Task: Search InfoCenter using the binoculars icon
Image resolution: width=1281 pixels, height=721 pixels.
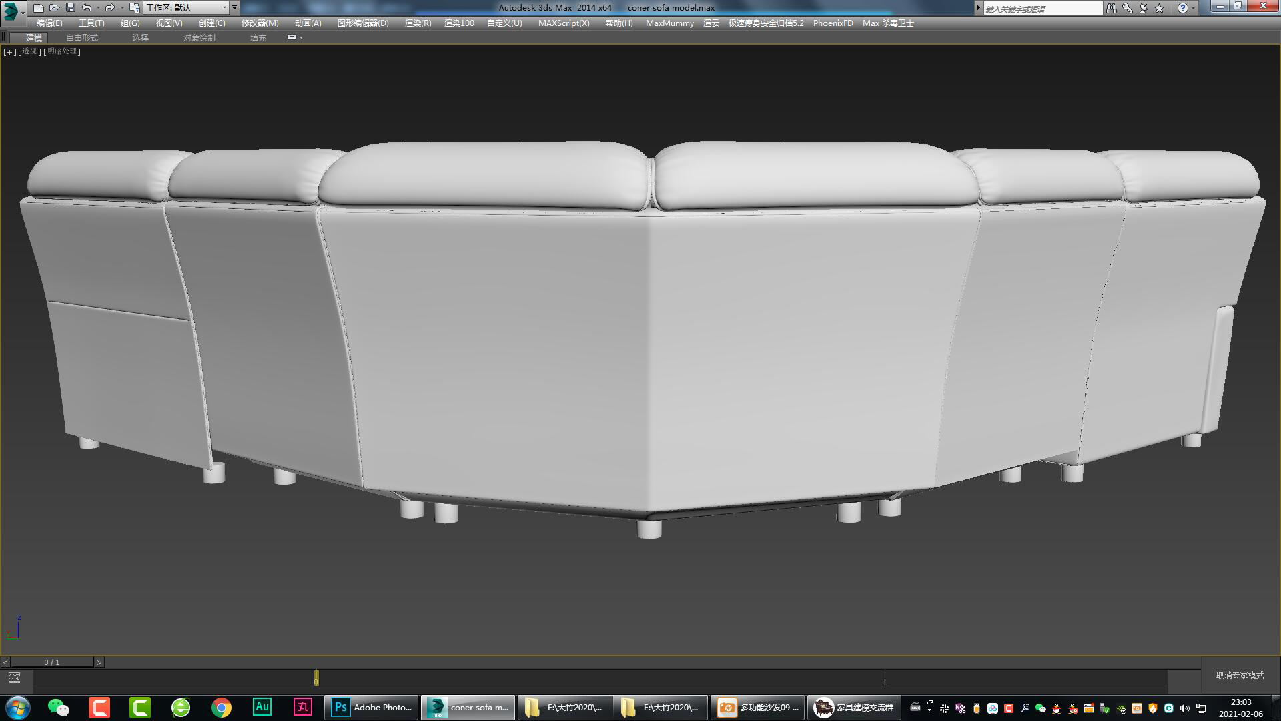Action: 1112,8
